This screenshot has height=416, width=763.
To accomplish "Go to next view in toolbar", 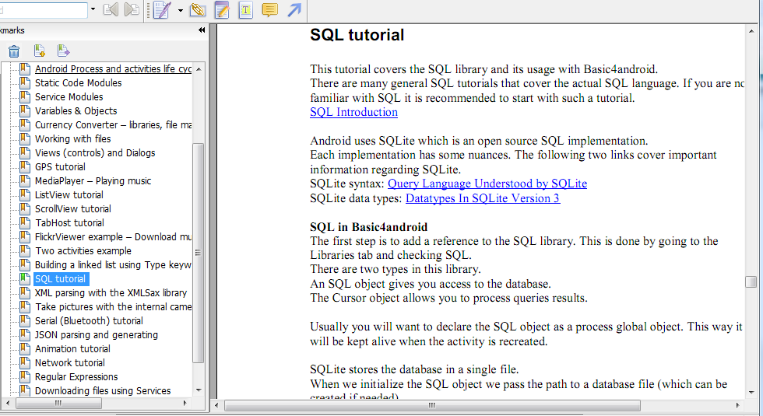I will (132, 9).
